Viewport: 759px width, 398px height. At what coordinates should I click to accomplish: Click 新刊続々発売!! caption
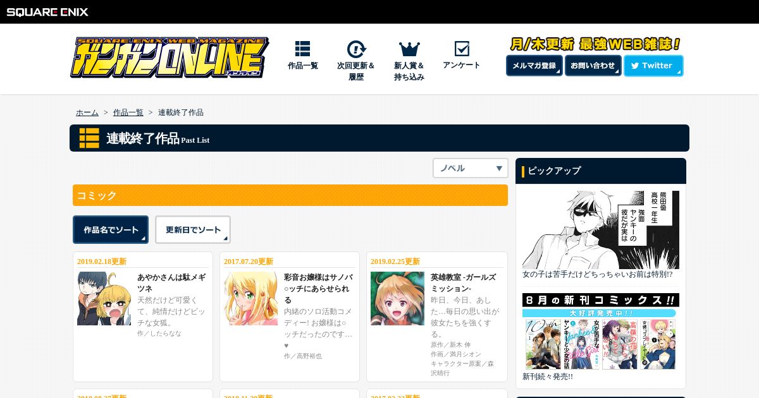[x=548, y=377]
